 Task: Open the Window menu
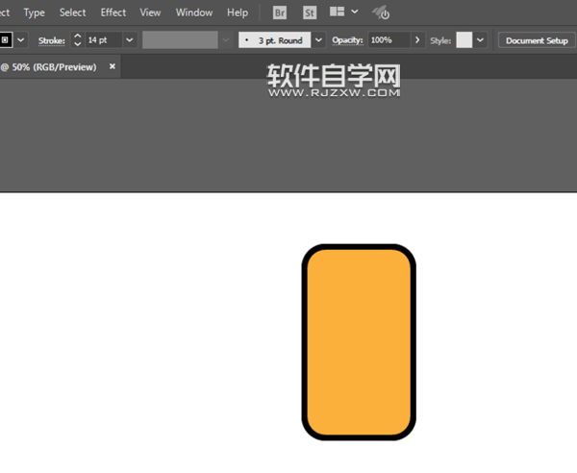click(x=194, y=12)
